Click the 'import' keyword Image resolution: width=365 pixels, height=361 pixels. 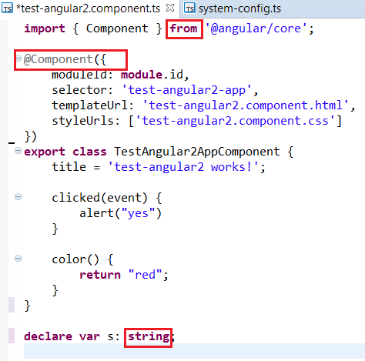(x=45, y=28)
